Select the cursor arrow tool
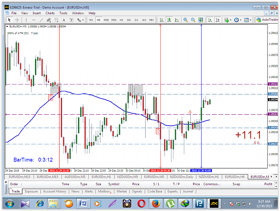 tap(9, 20)
